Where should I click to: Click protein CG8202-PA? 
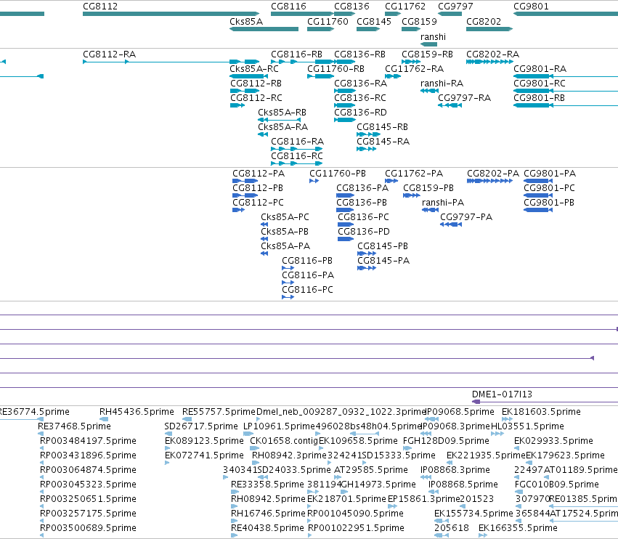490,181
